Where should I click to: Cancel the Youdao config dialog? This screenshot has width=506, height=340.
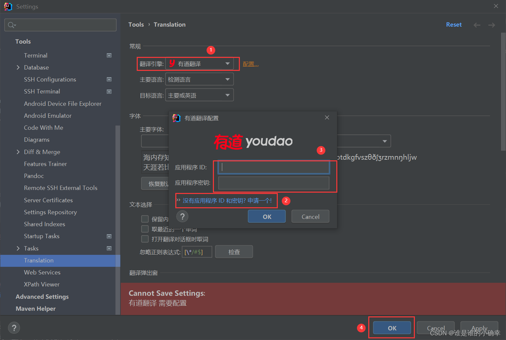click(x=310, y=217)
